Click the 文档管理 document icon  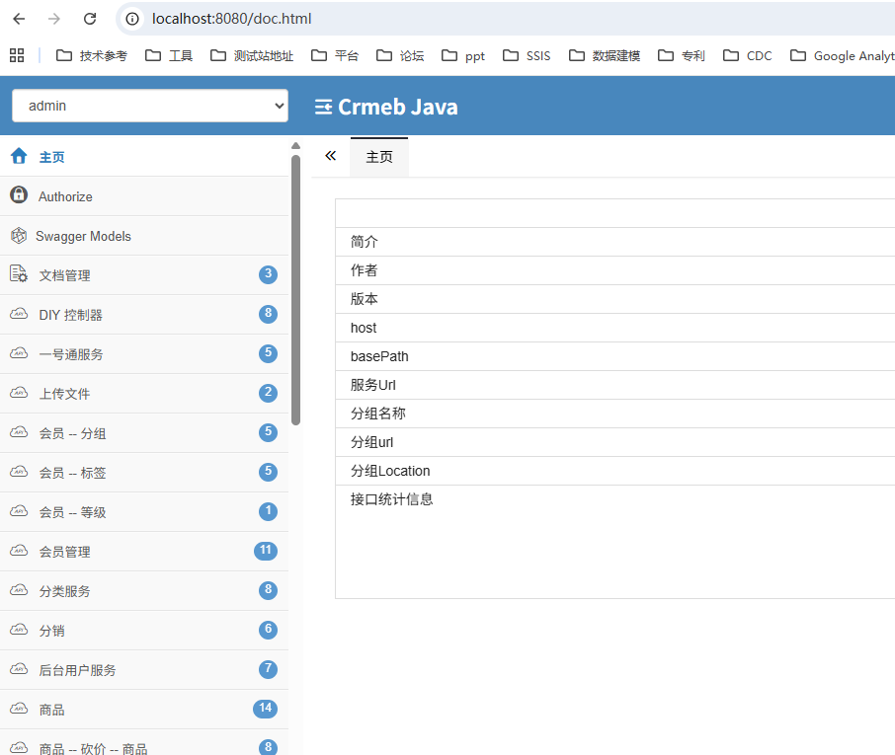(19, 274)
